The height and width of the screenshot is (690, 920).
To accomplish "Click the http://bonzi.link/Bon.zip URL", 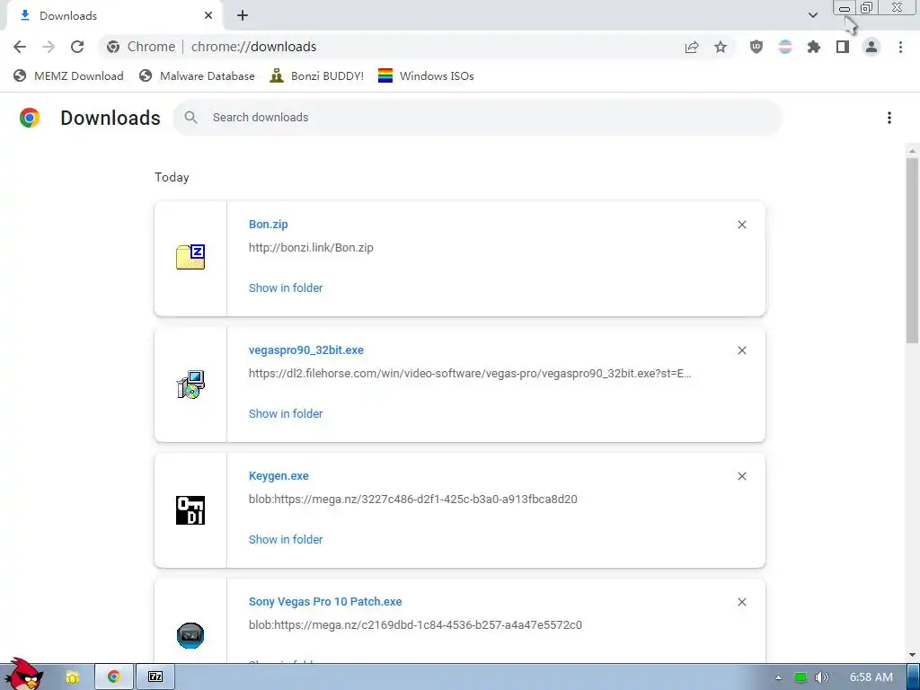I will click(311, 248).
